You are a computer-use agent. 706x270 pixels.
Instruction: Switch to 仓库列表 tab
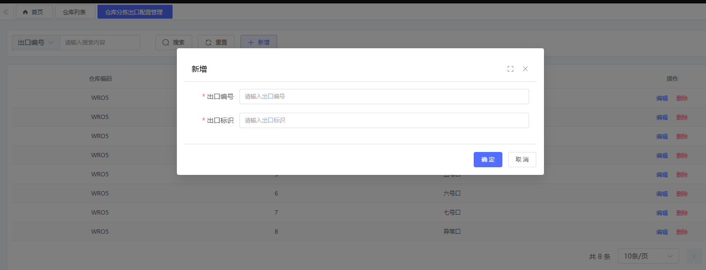(75, 12)
